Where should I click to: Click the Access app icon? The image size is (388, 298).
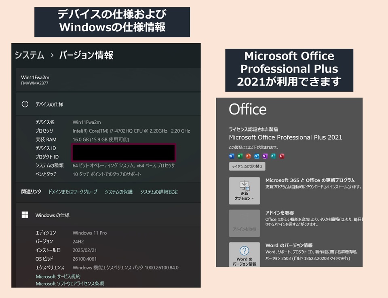click(282, 156)
